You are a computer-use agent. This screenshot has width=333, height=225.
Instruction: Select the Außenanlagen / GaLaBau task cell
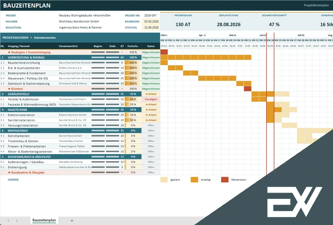coord(26,162)
